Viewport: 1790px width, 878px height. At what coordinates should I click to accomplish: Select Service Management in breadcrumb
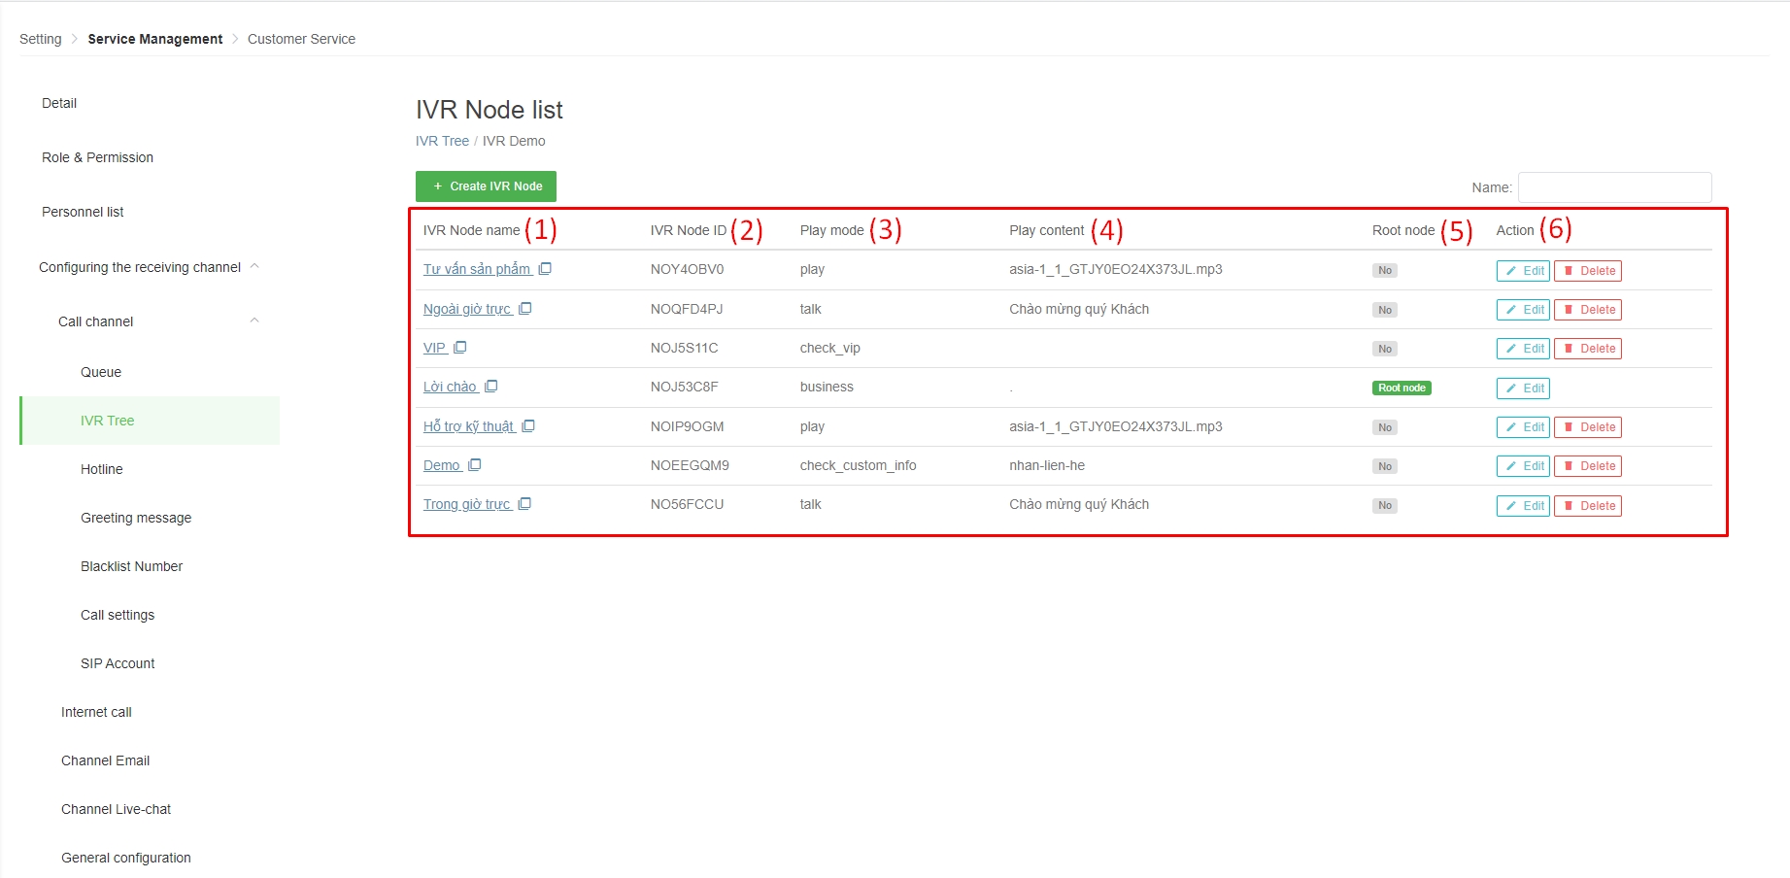click(154, 39)
